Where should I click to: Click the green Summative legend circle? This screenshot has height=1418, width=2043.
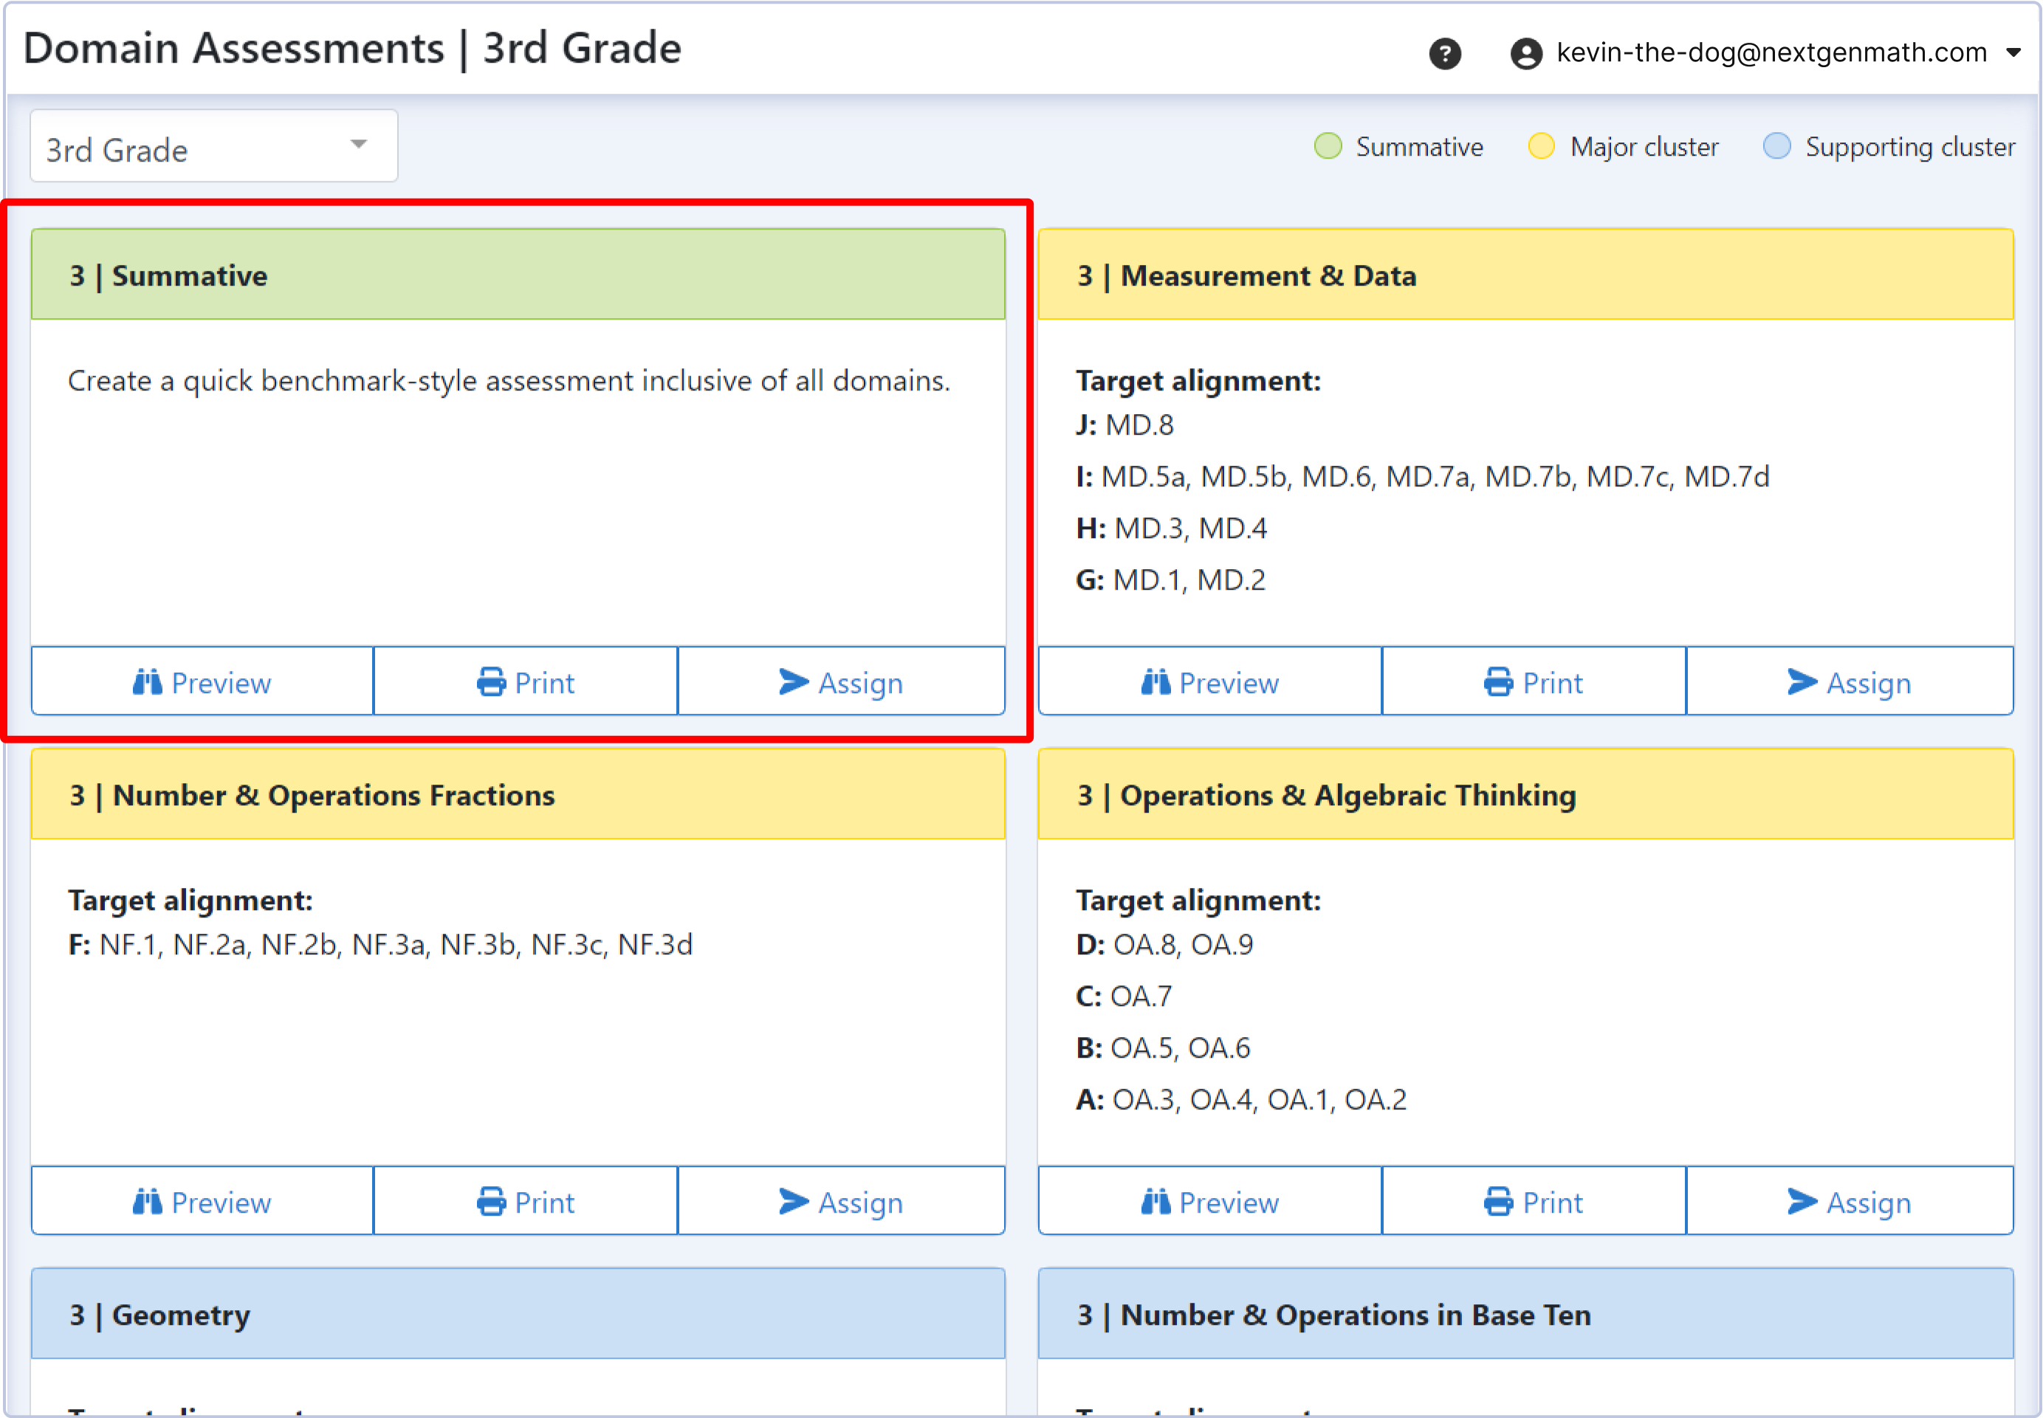(1328, 145)
